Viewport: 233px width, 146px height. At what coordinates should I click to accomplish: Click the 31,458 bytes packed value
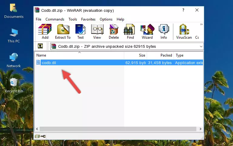coord(160,63)
